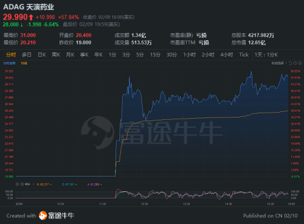Toggle the K line value indicator
The height and width of the screenshot is (224, 304).
coord(44,184)
